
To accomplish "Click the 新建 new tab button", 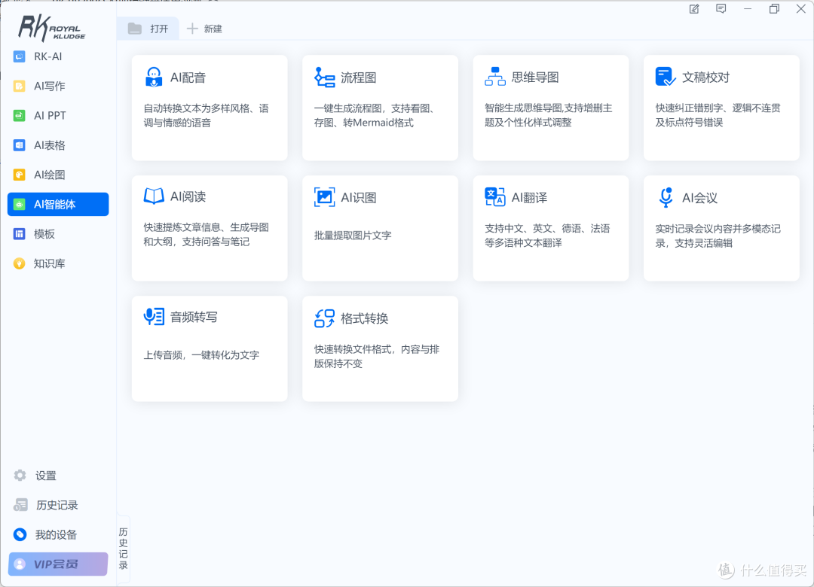I will pyautogui.click(x=204, y=29).
